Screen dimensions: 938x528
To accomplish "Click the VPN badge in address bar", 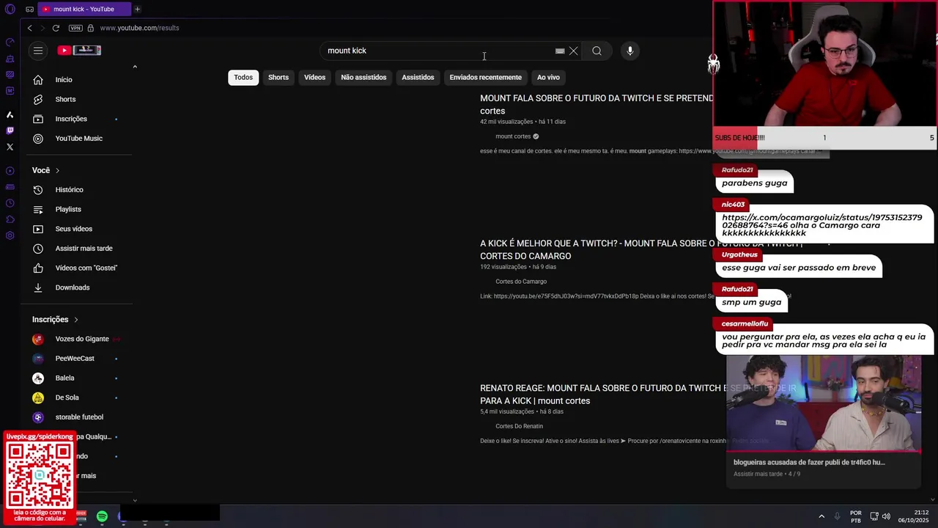I will click(x=75, y=28).
